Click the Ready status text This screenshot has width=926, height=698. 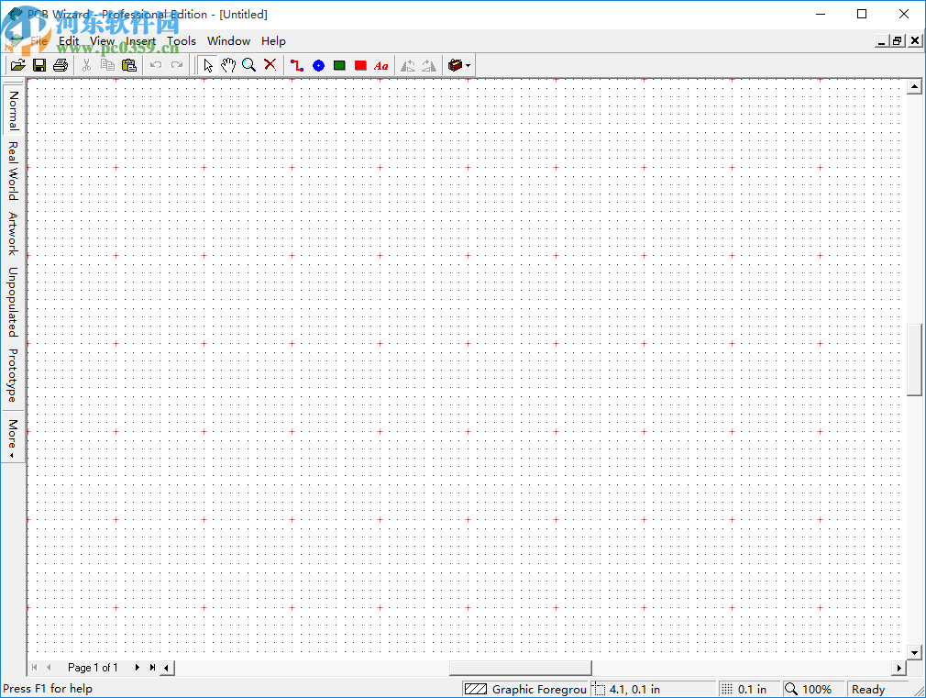pos(868,689)
